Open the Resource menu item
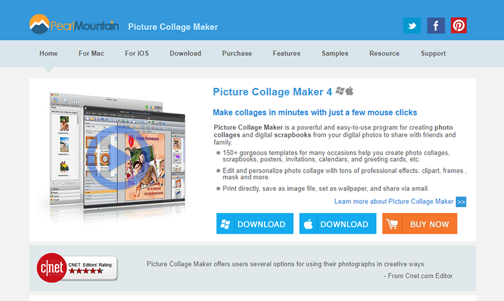504x301 pixels. click(384, 54)
